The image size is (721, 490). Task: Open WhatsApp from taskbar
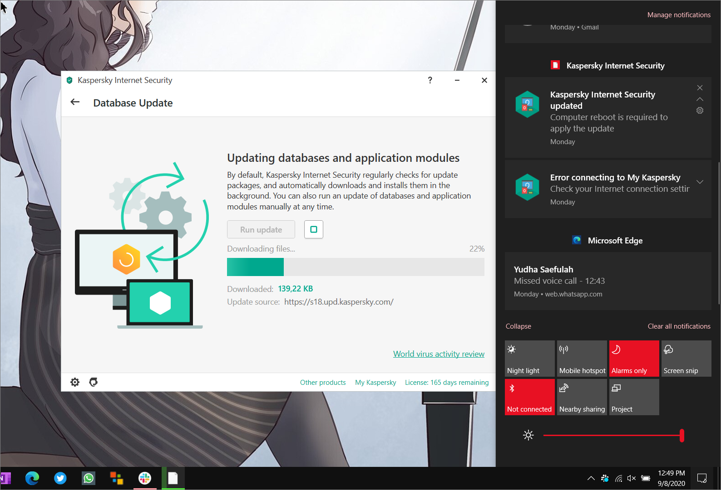89,478
